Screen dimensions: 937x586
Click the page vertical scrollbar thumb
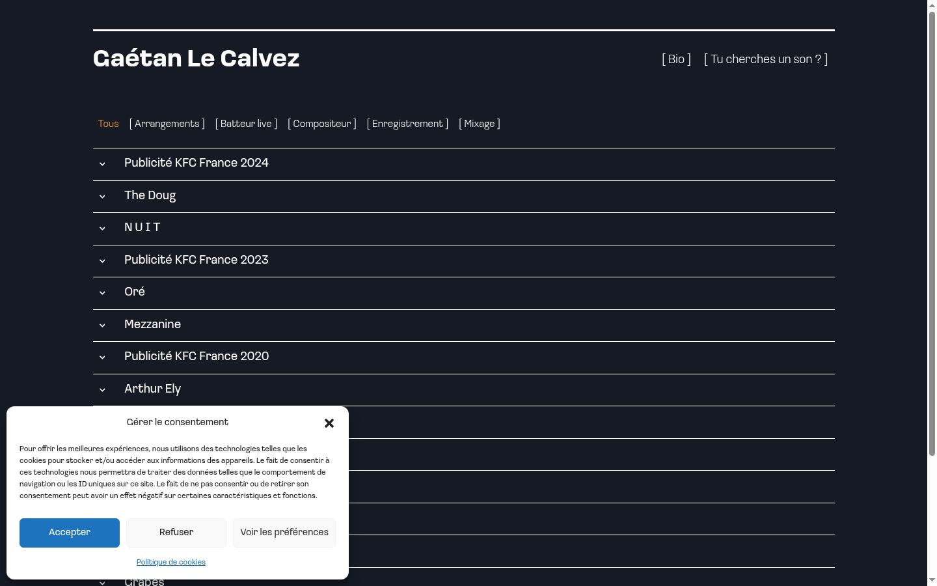(x=932, y=233)
